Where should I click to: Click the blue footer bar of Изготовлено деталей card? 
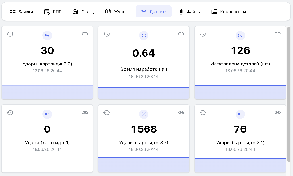pyautogui.click(x=240, y=93)
